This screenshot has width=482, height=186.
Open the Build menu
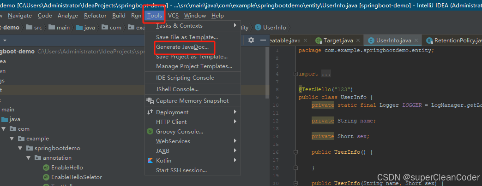119,15
